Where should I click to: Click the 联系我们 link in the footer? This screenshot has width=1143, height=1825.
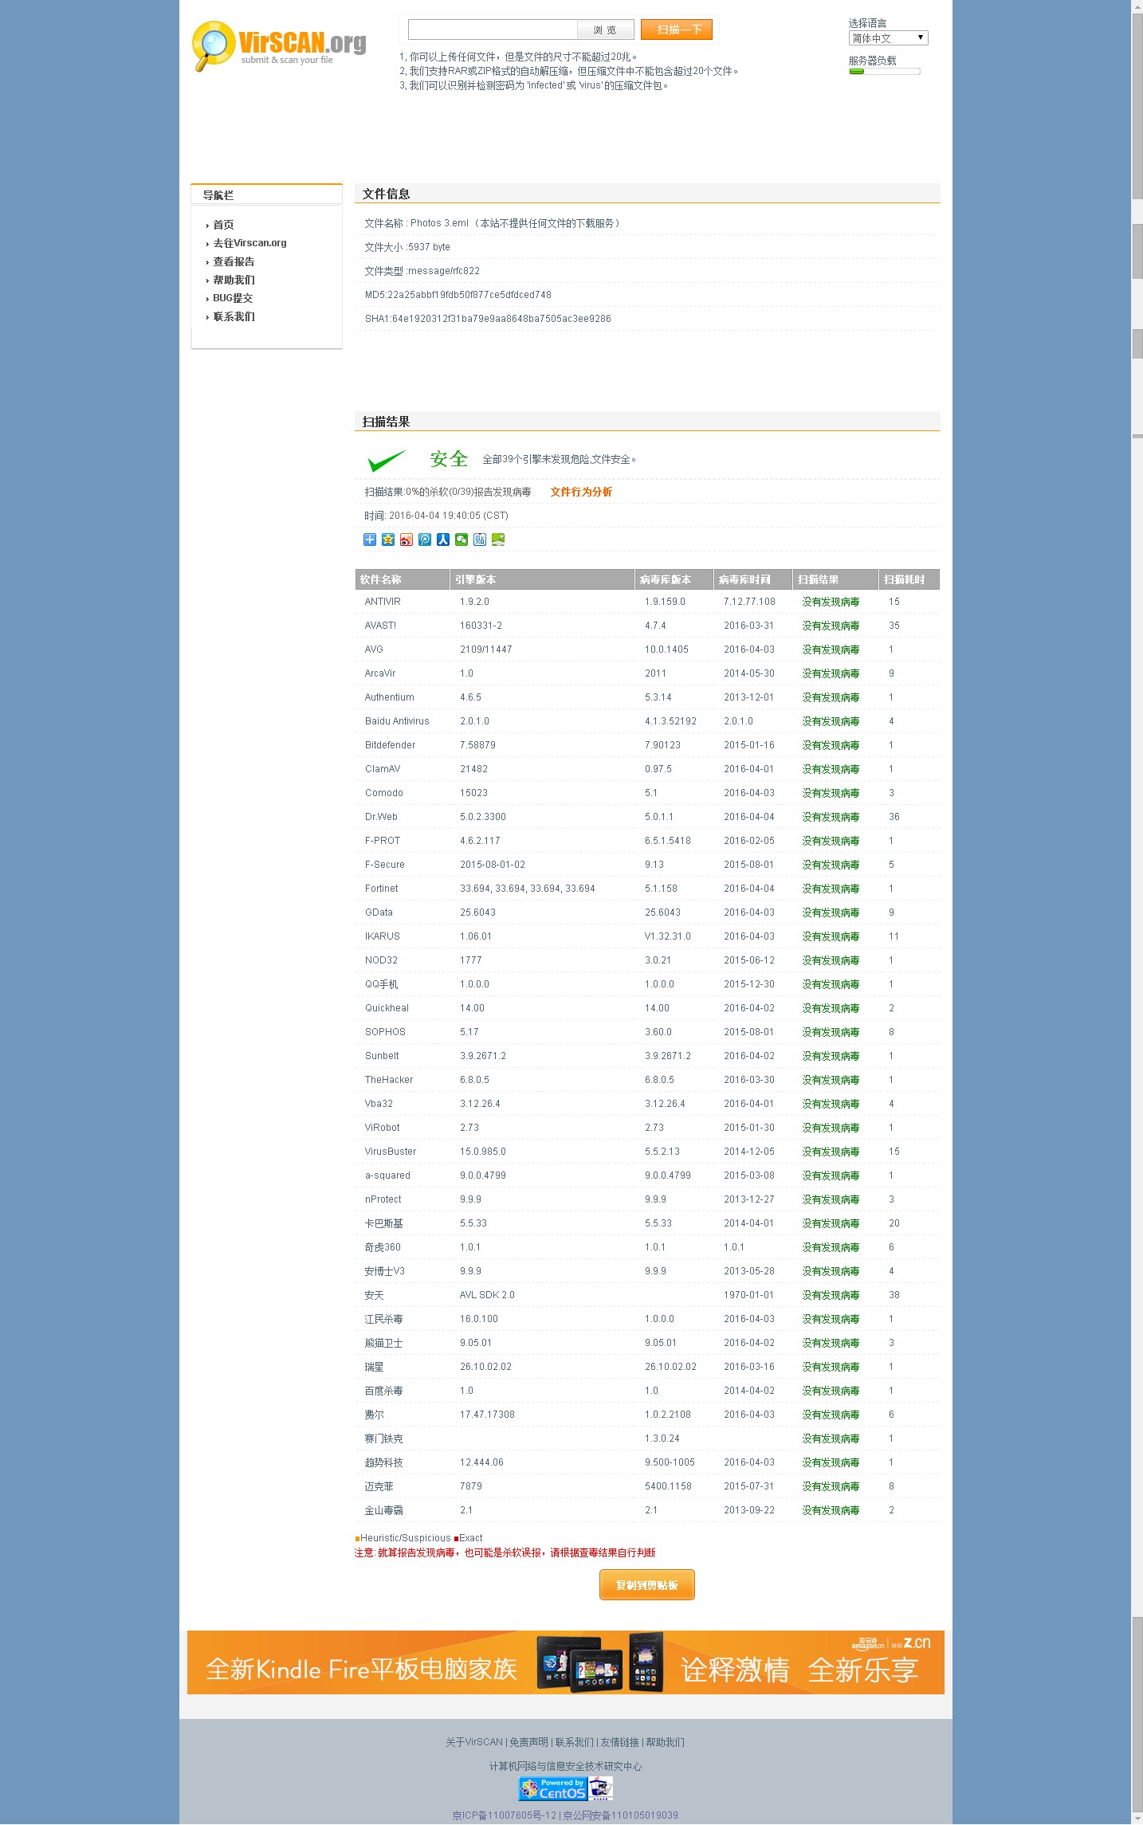tap(575, 1742)
